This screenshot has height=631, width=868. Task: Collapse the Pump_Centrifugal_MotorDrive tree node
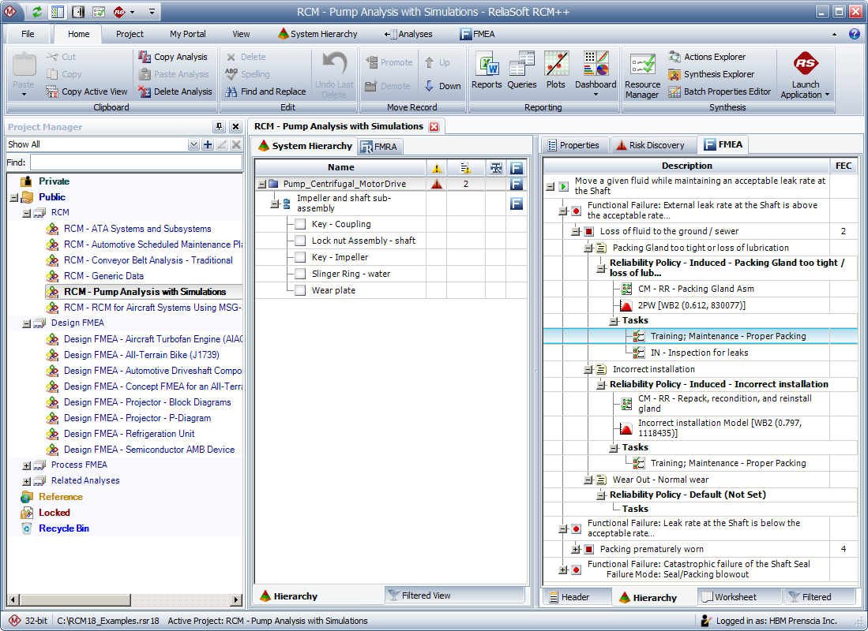coord(261,183)
